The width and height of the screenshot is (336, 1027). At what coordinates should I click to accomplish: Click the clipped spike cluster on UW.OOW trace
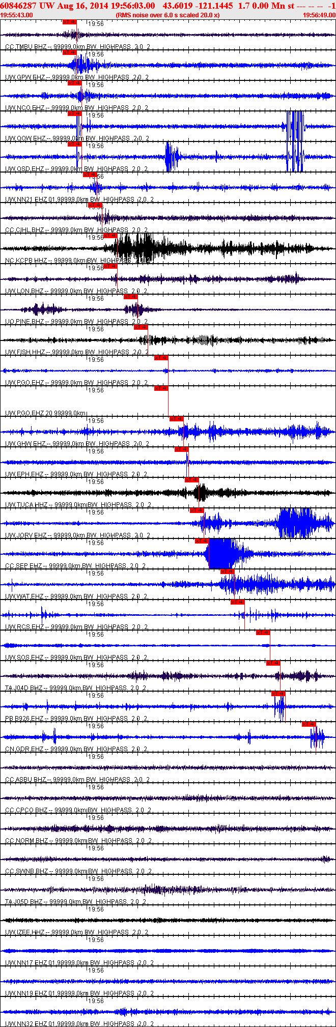pos(295,126)
